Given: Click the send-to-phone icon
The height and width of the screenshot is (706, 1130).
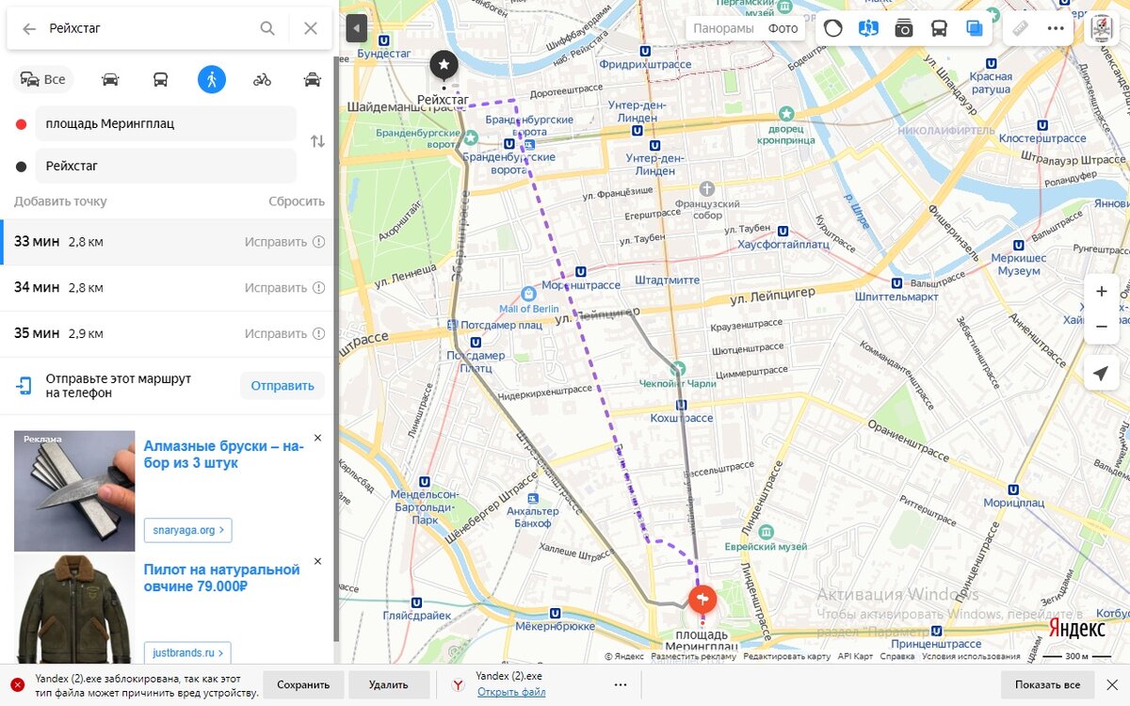Looking at the screenshot, I should coord(24,385).
